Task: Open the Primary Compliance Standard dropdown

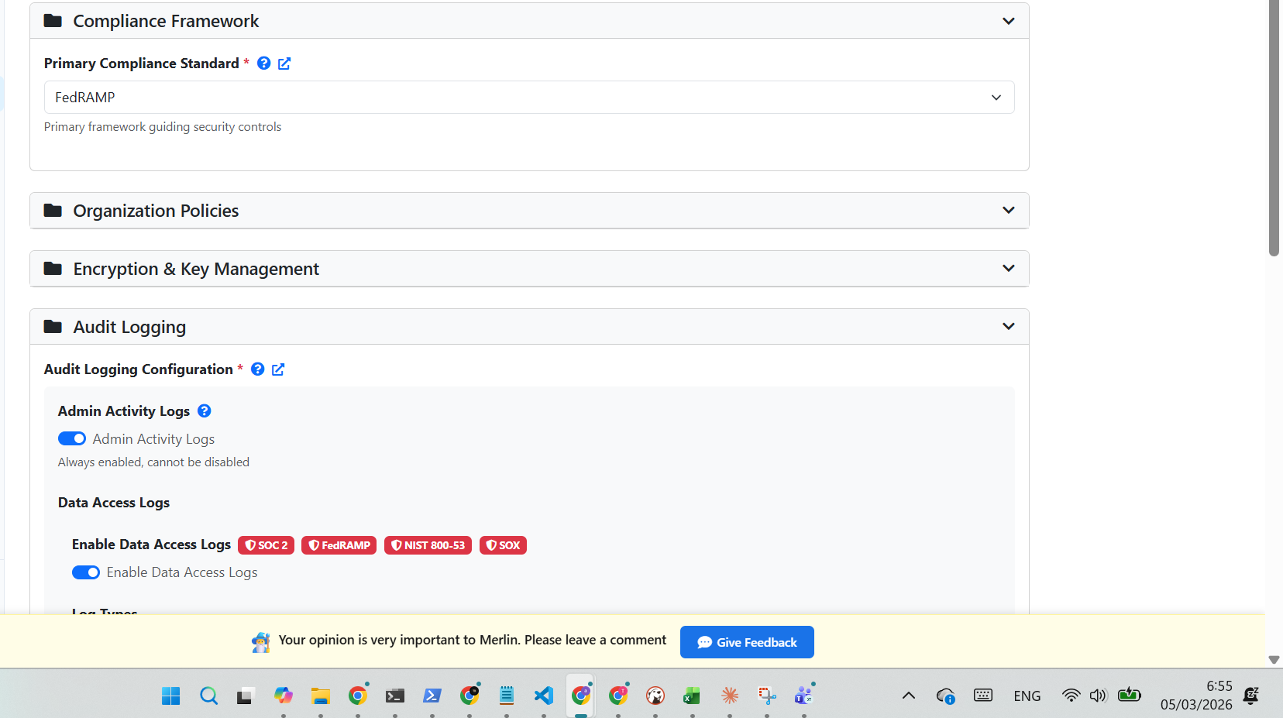Action: pos(996,98)
